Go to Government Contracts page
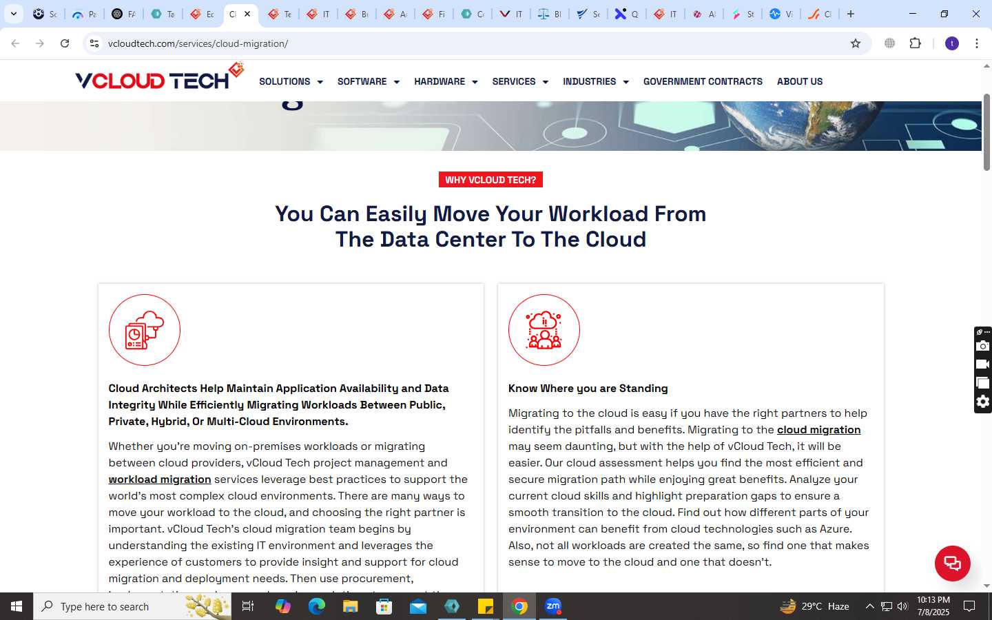Viewport: 992px width, 620px height. point(703,81)
